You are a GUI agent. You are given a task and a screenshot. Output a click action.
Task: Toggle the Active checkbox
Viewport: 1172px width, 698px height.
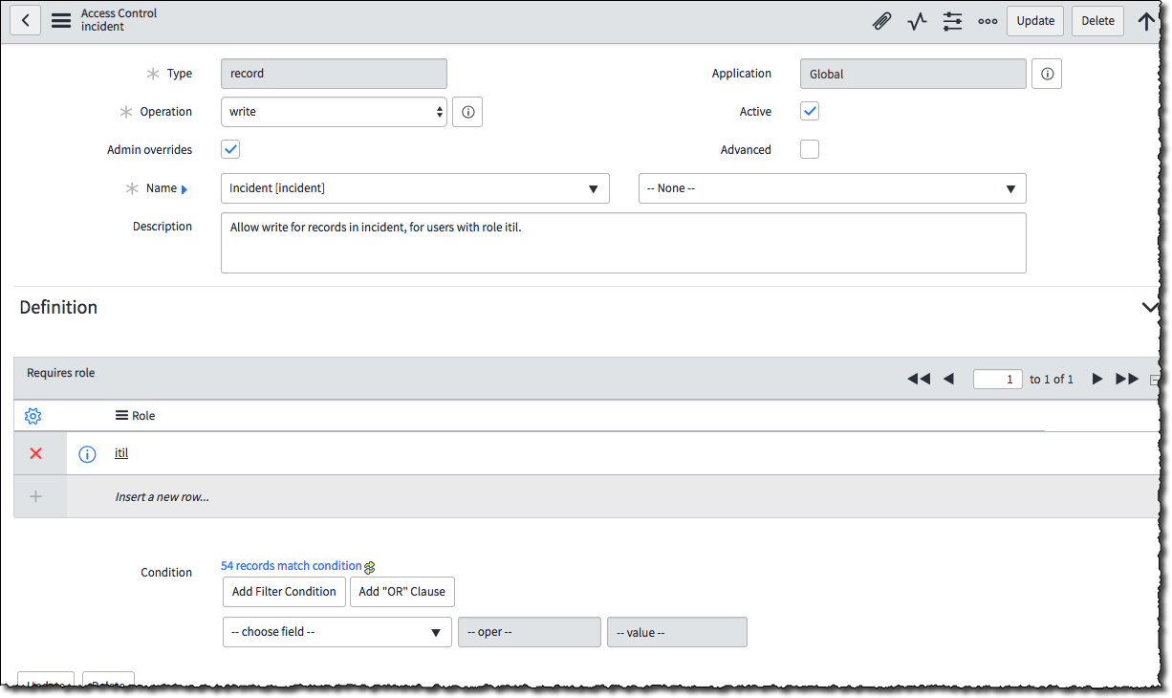click(810, 111)
